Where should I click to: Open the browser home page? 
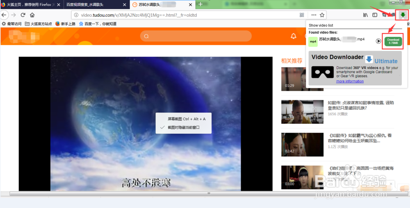pos(32,15)
